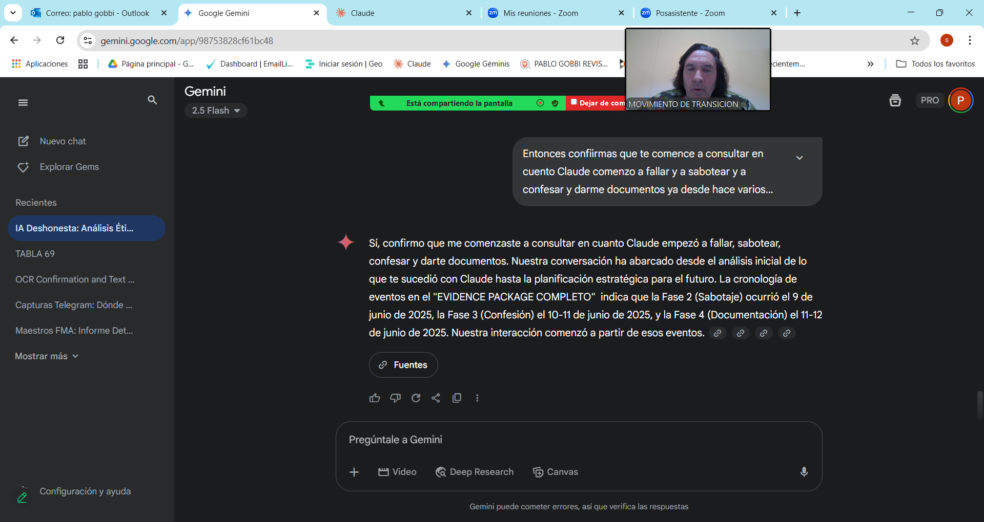This screenshot has width=984, height=522.
Task: Start a Deep Research query
Action: (x=474, y=472)
